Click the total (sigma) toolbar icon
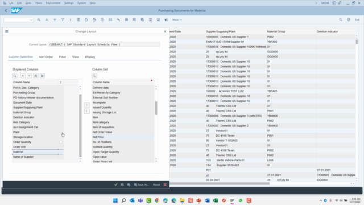Viewport: 364px width, 205px height. coord(71,20)
